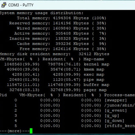135x135 pixels.
Task: Click the System memory usage distribution heading
Action: 42,13
